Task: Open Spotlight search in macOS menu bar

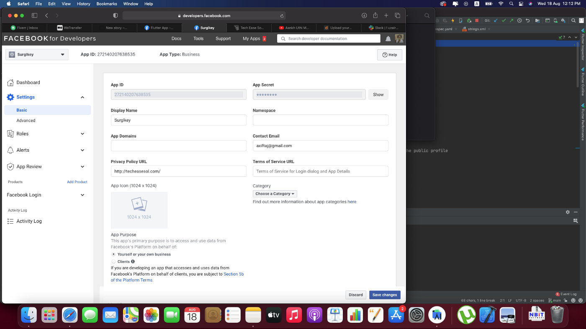Action: 511,4
